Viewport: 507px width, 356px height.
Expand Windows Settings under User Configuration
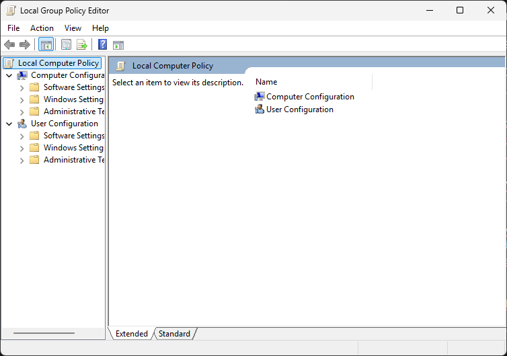pos(22,148)
